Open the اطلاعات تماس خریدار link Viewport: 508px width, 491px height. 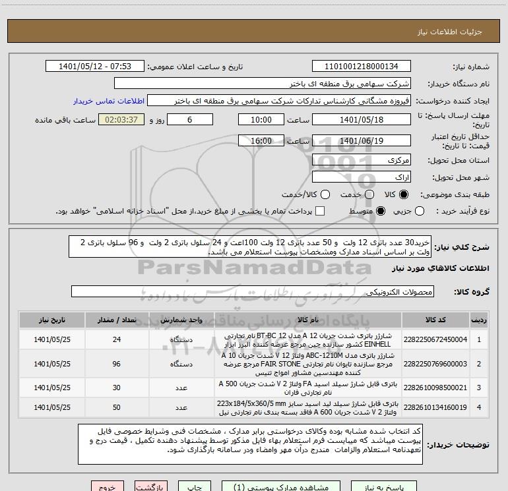tap(109, 101)
